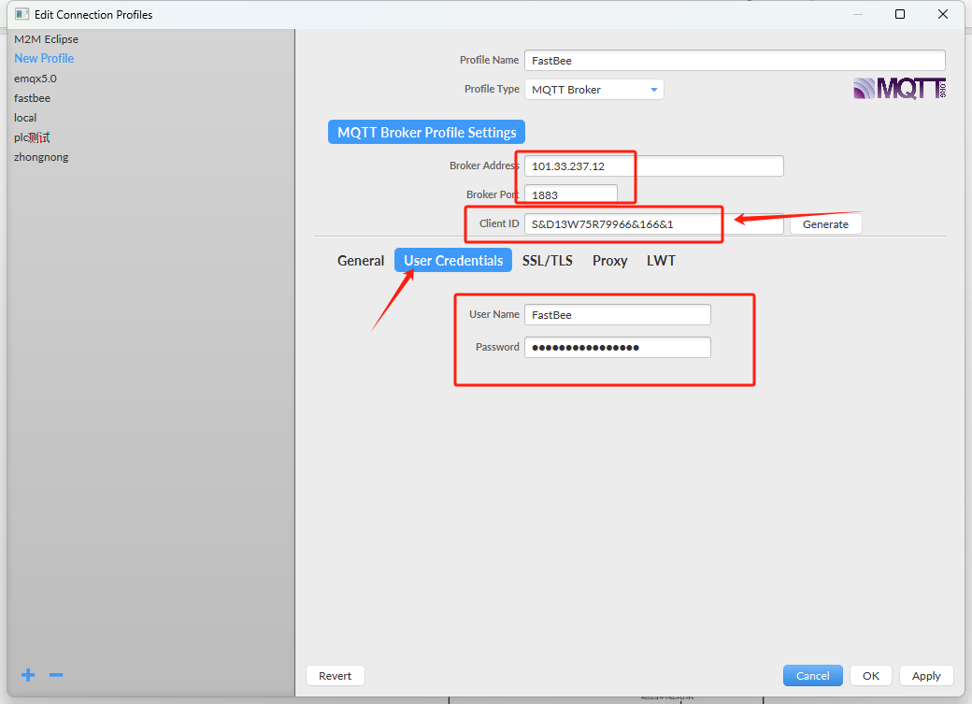972x704 pixels.
Task: Click the Password field
Action: pos(617,347)
